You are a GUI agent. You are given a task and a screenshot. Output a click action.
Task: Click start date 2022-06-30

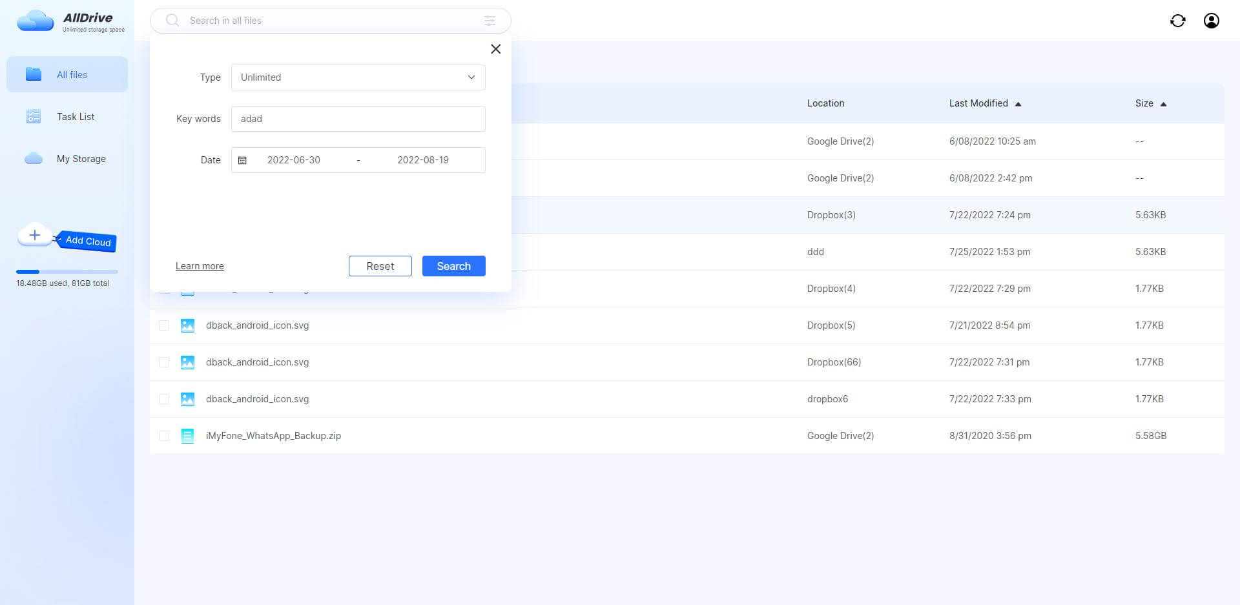click(x=294, y=160)
